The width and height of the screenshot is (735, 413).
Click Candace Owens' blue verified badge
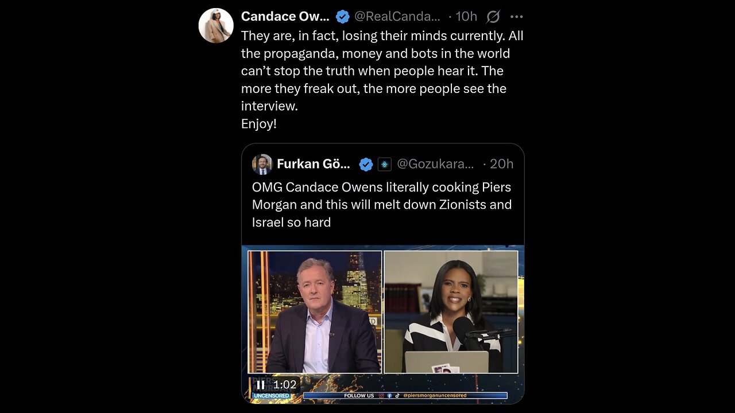click(343, 17)
